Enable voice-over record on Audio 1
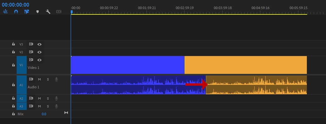 click(x=56, y=79)
